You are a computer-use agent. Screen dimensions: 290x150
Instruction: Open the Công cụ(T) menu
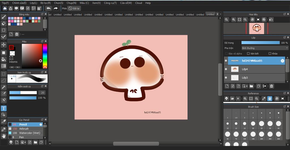point(110,3)
